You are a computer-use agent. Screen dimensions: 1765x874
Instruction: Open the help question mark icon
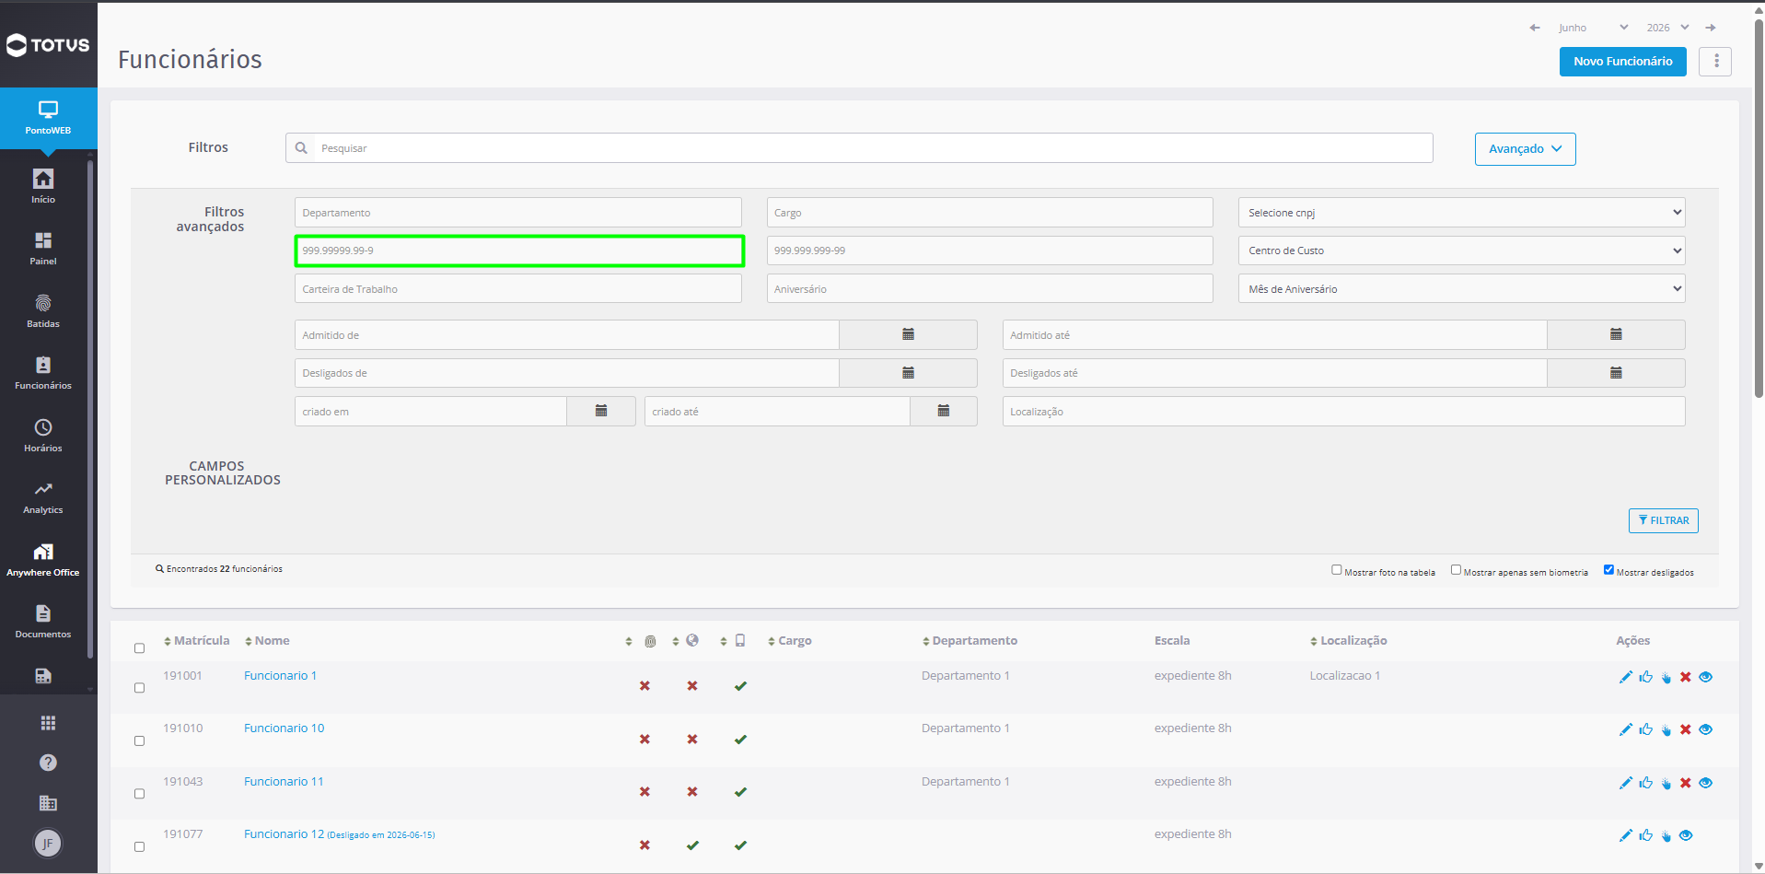click(48, 763)
